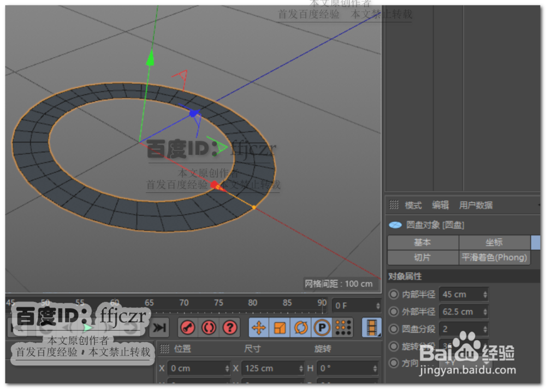Click the 内部半径 45 cm field
This screenshot has height=389, width=546.
[x=464, y=294]
